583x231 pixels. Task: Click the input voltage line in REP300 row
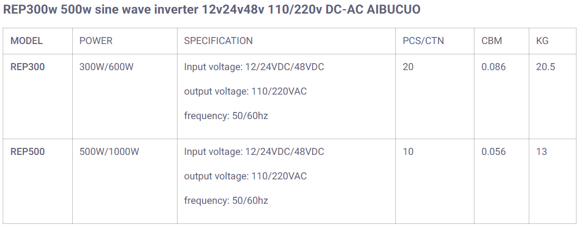click(254, 67)
